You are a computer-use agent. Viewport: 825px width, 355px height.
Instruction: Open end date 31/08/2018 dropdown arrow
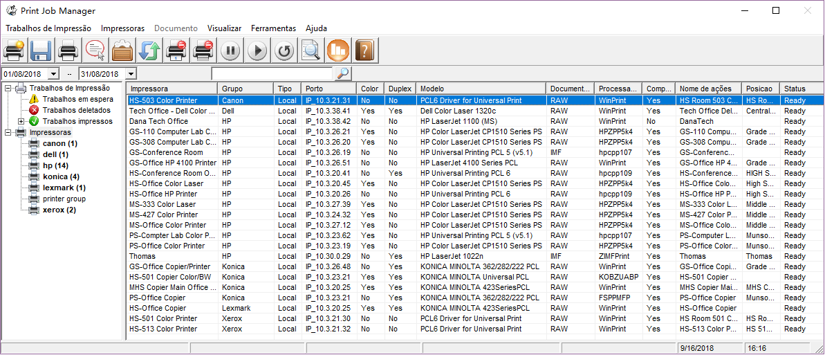click(x=131, y=74)
